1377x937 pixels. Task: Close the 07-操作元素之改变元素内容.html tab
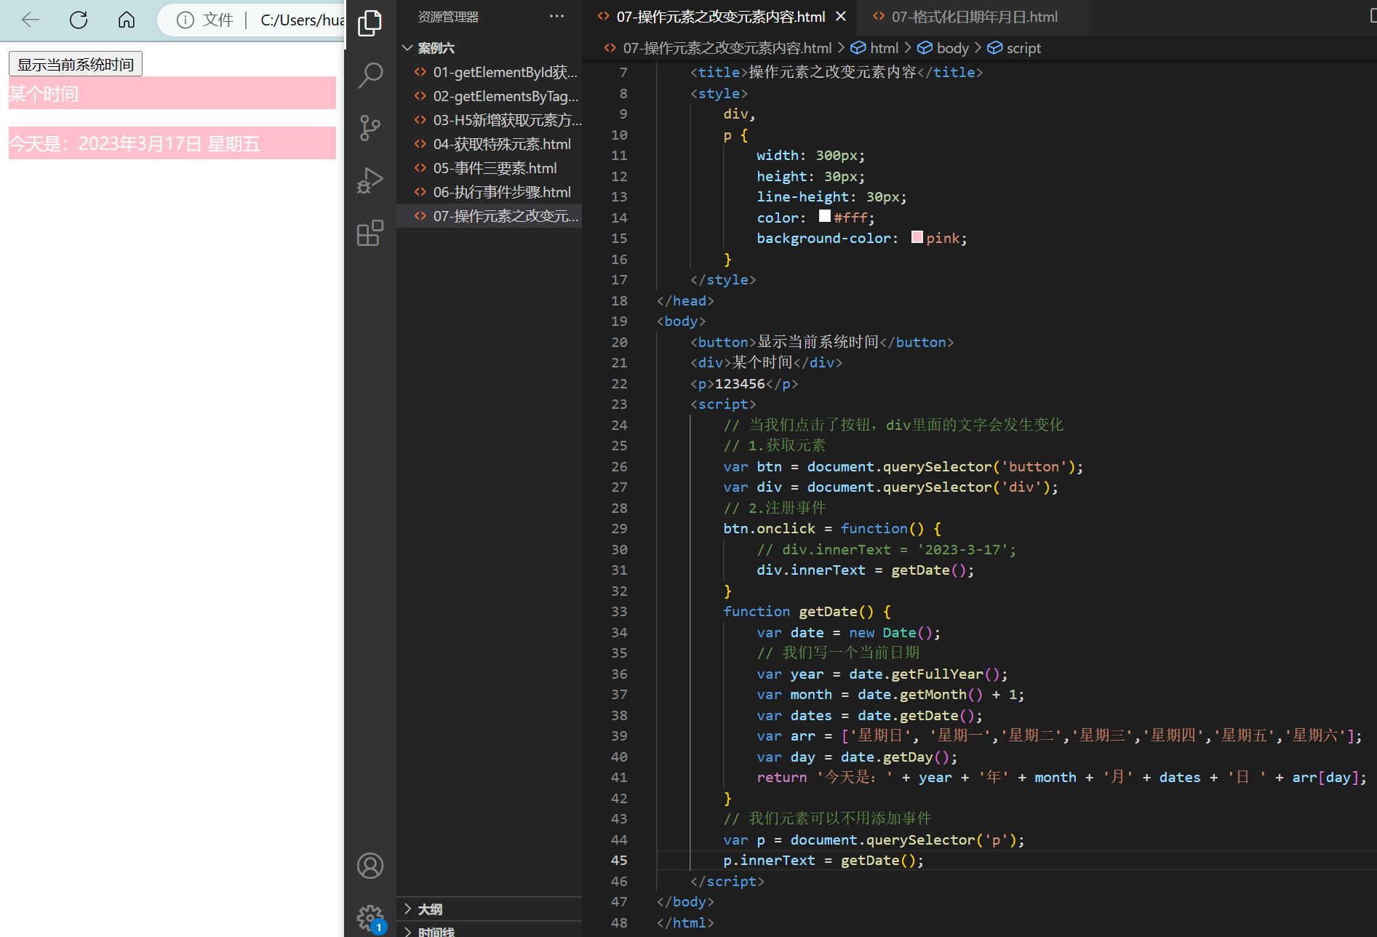click(841, 16)
